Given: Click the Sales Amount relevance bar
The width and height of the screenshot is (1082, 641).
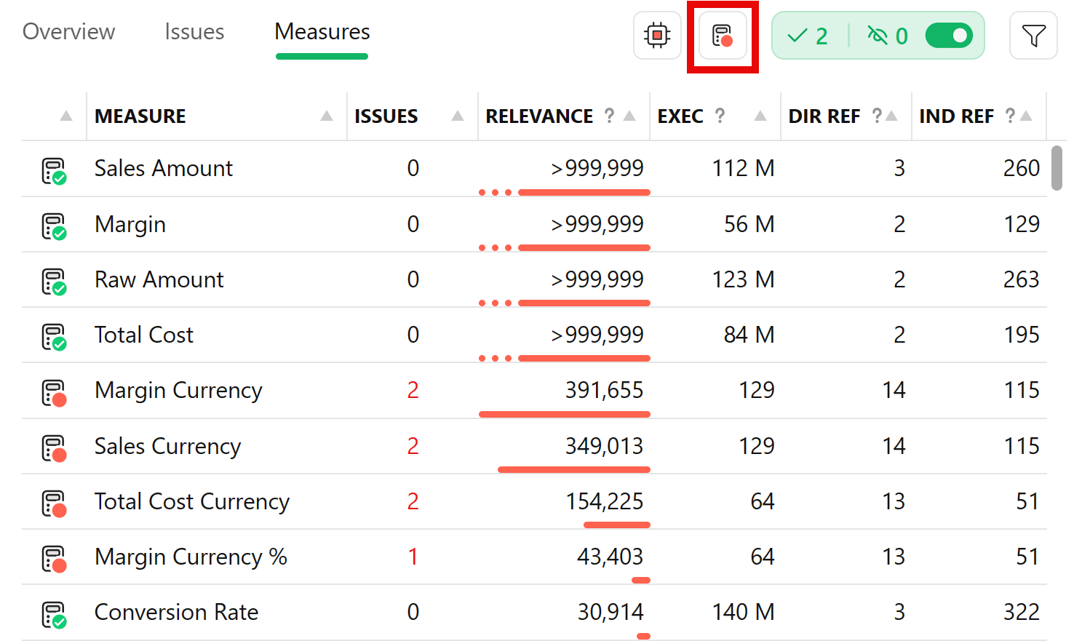Looking at the screenshot, I should (564, 192).
